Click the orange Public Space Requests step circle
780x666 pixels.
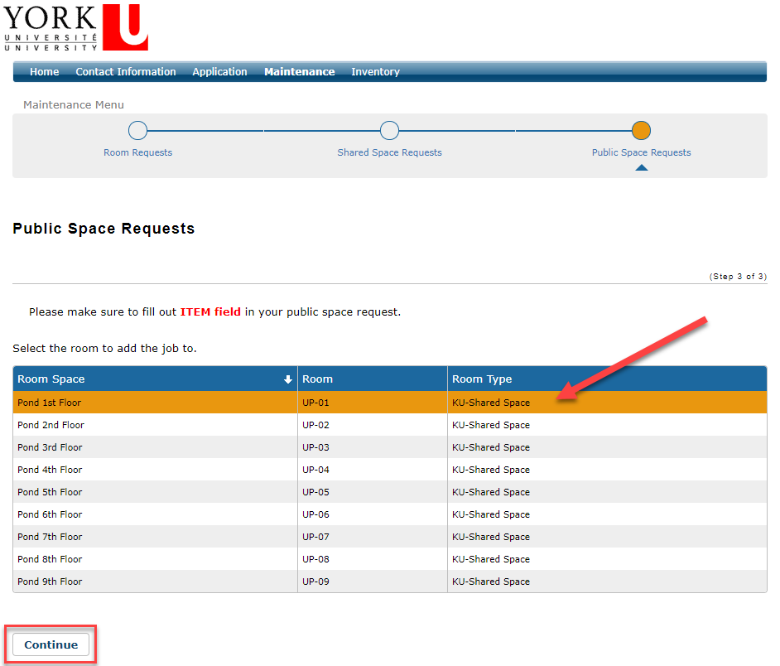click(x=641, y=130)
